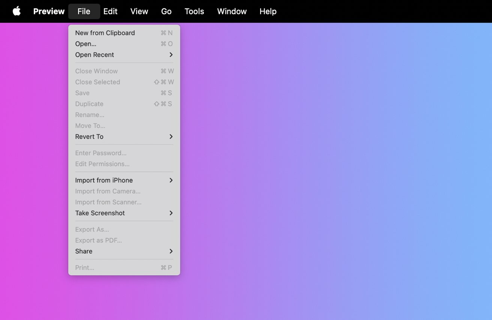Screen dimensions: 492x320
Task: Open the Preview application menu
Action: pos(49,11)
